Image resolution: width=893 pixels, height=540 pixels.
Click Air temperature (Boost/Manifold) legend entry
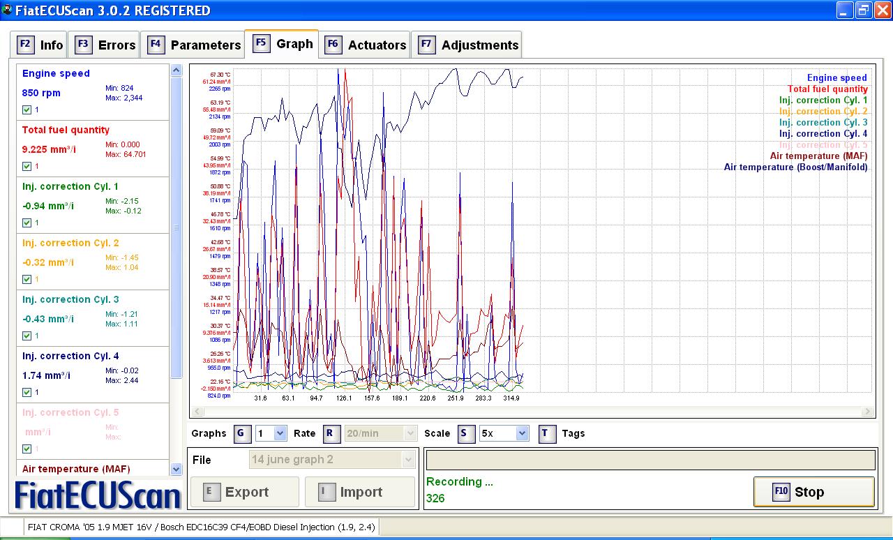(796, 167)
